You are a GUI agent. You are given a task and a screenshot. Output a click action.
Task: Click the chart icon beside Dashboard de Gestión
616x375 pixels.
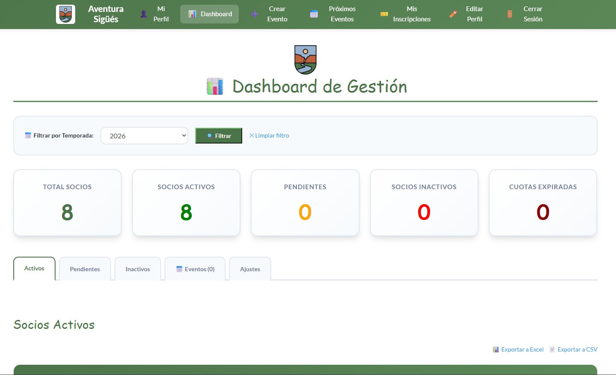pyautogui.click(x=215, y=86)
